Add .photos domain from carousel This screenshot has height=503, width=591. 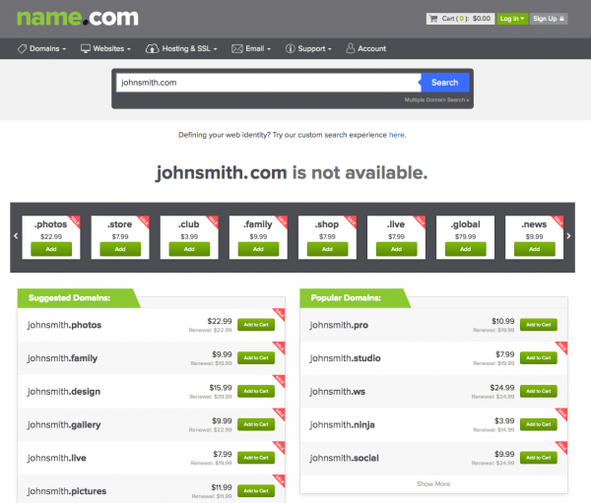[51, 249]
